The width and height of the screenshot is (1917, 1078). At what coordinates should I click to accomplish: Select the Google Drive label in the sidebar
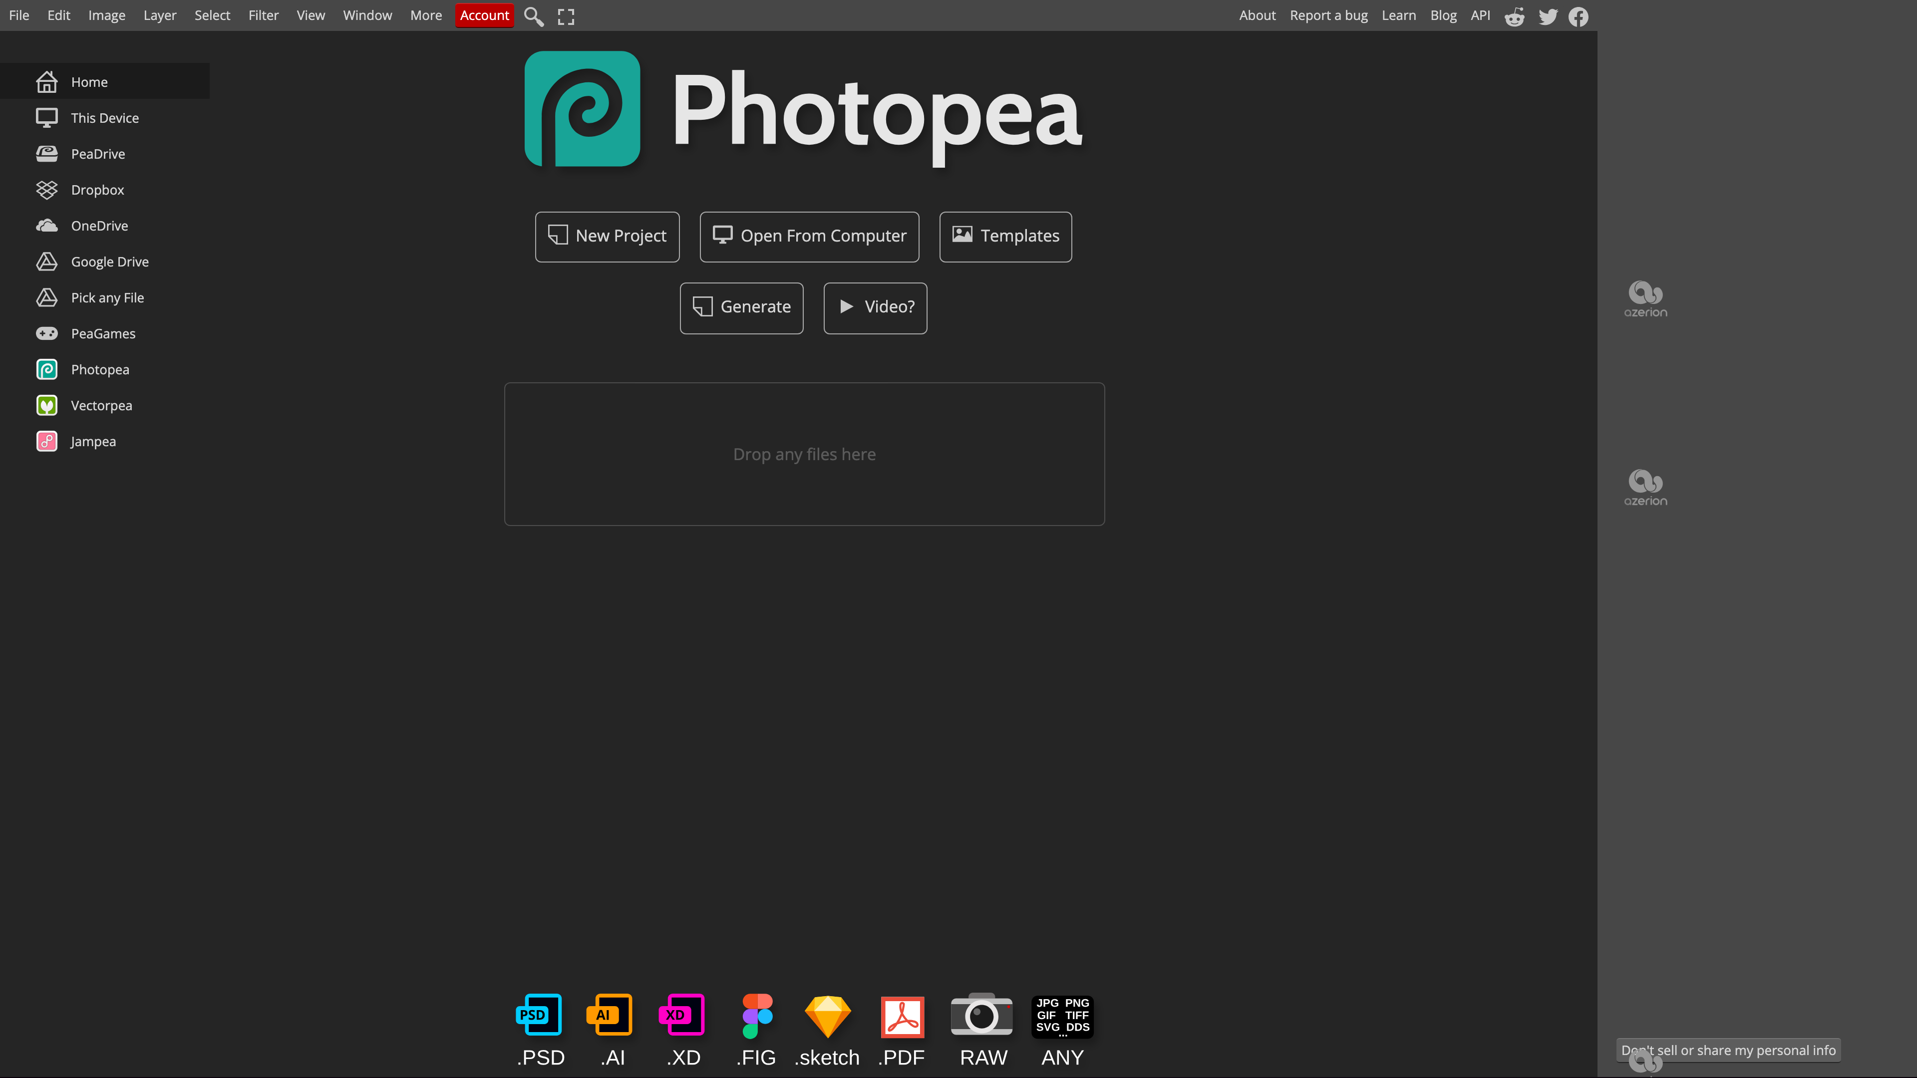[110, 262]
